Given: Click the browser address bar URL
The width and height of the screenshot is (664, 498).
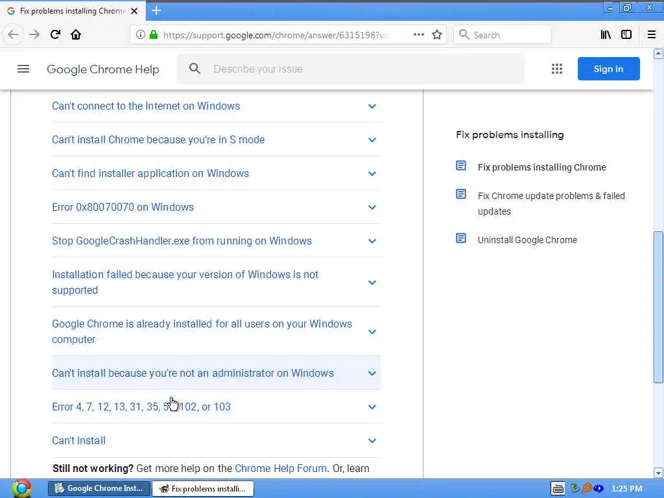Looking at the screenshot, I should tap(275, 35).
